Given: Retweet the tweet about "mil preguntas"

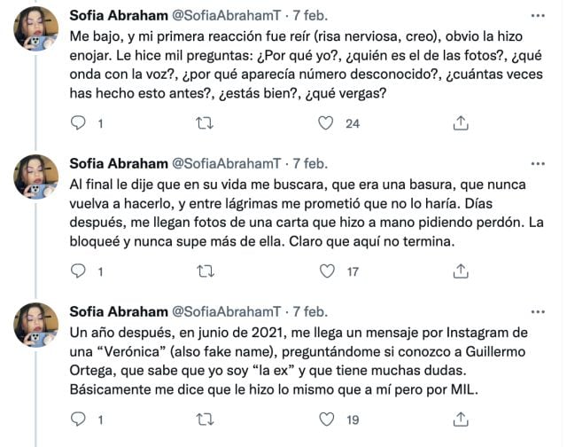Looking at the screenshot, I should pyautogui.click(x=205, y=123).
